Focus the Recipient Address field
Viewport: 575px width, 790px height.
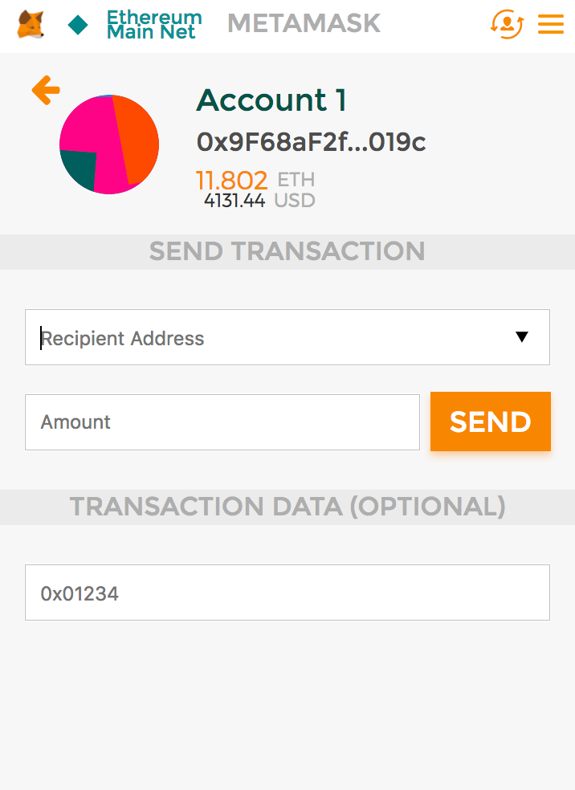pyautogui.click(x=265, y=338)
